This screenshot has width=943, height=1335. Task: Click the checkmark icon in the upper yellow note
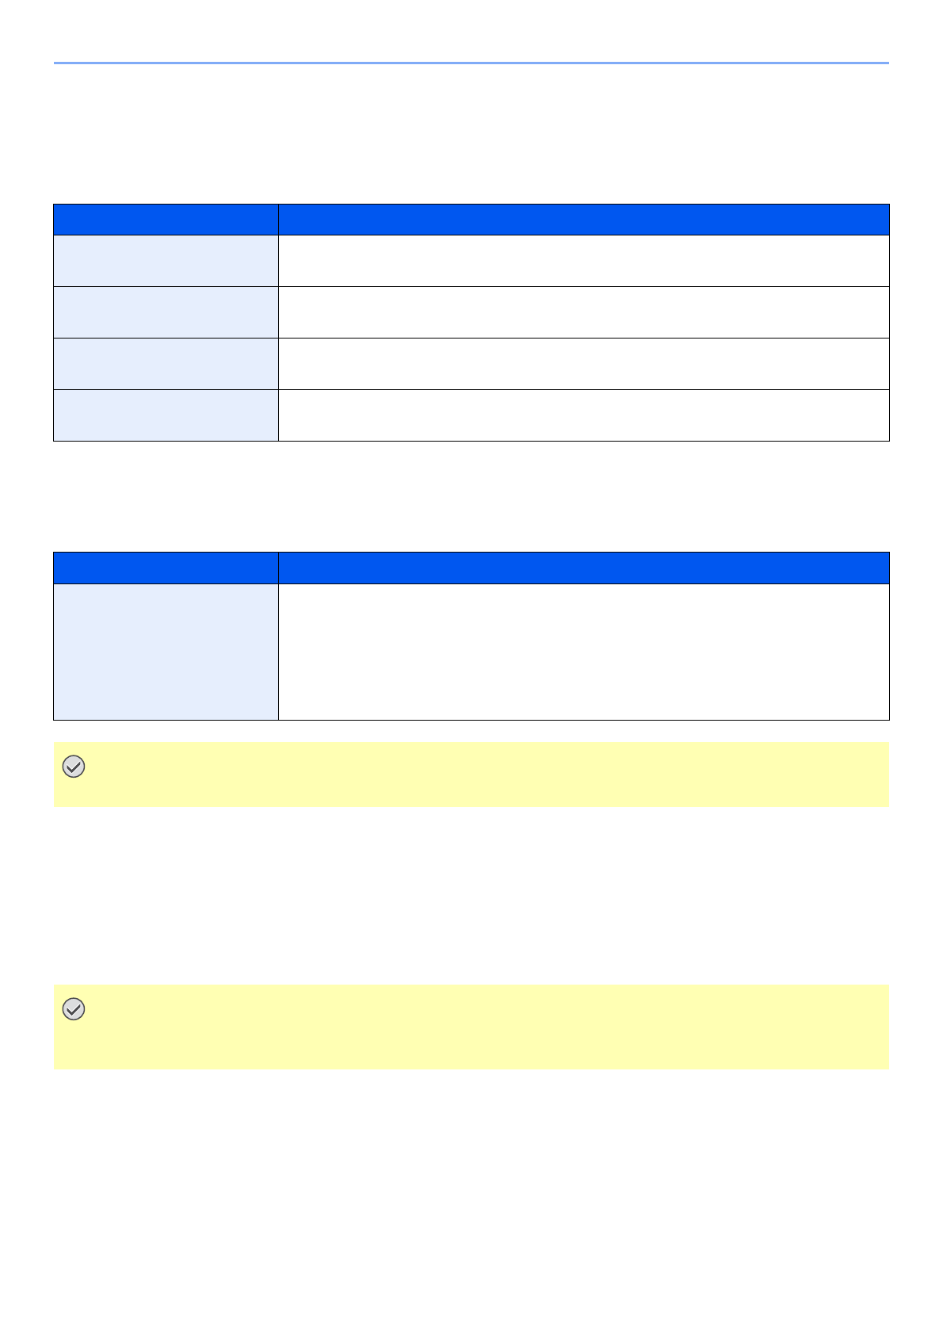coord(74,767)
